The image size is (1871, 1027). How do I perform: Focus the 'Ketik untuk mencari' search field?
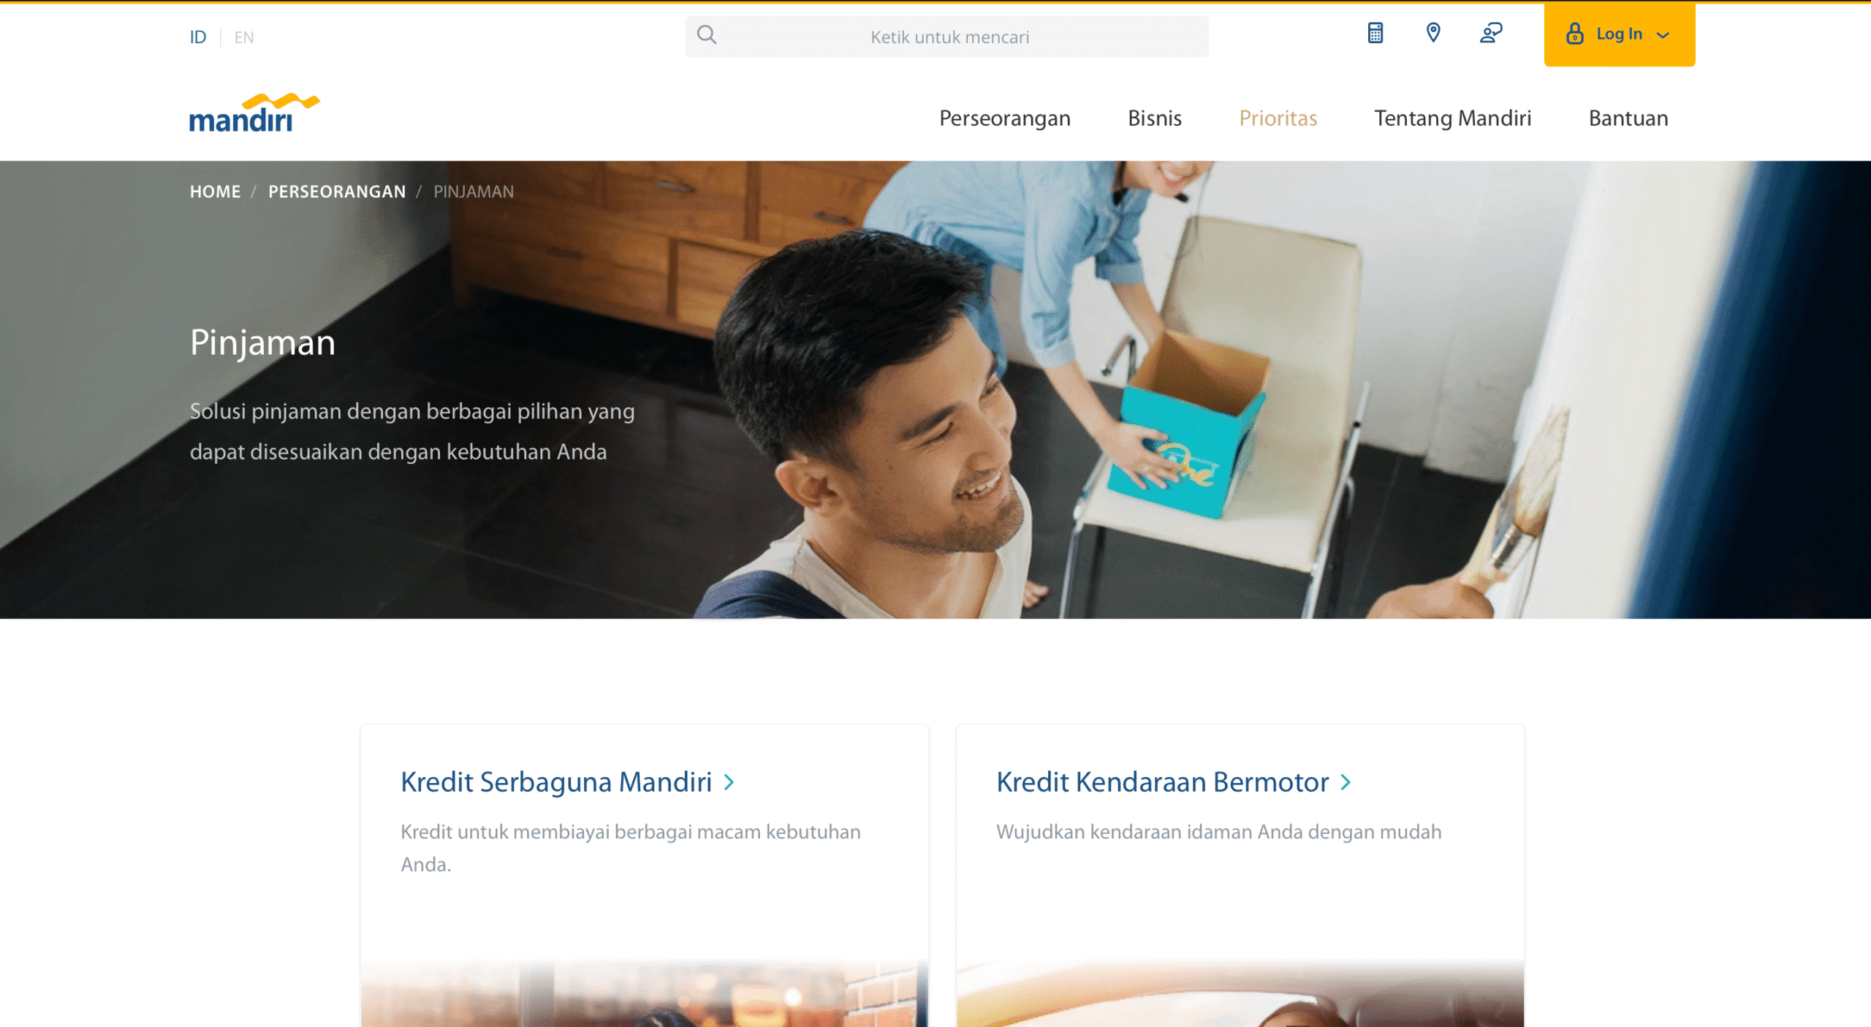[947, 37]
